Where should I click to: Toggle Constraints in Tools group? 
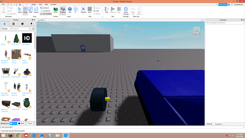pos(45,11)
